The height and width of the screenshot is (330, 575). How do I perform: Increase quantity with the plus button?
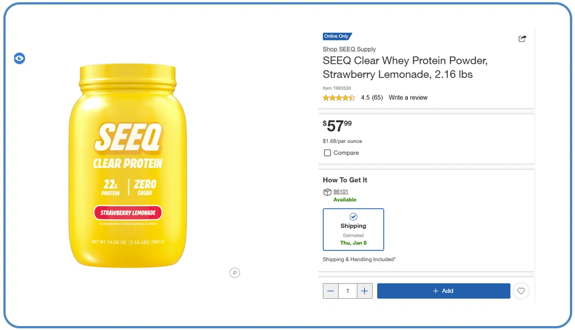(x=365, y=291)
